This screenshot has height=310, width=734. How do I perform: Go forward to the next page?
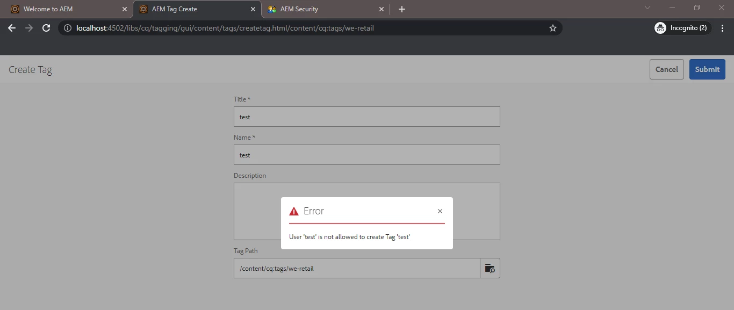(29, 28)
